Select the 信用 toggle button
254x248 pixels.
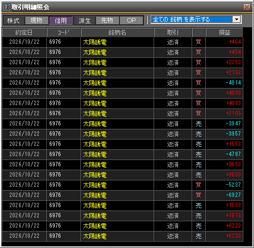[60, 20]
